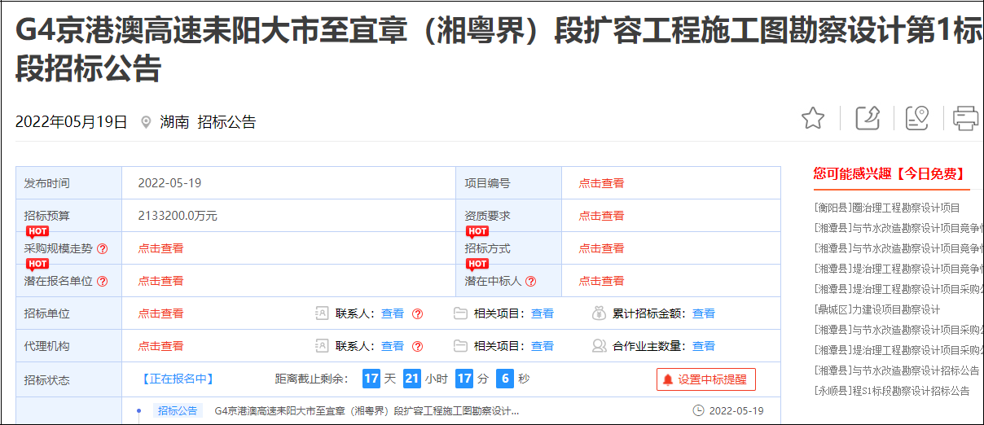The height and width of the screenshot is (425, 984).
Task: Click help icon next to 潜在中标人
Action: tap(531, 281)
